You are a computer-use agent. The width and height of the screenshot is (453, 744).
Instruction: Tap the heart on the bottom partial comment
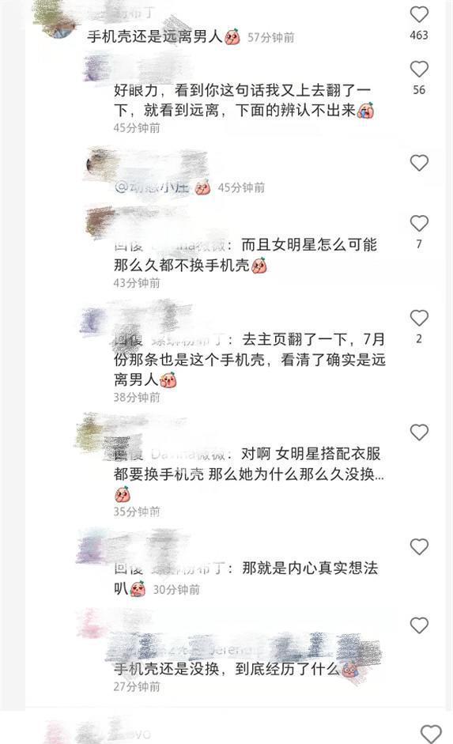431,734
